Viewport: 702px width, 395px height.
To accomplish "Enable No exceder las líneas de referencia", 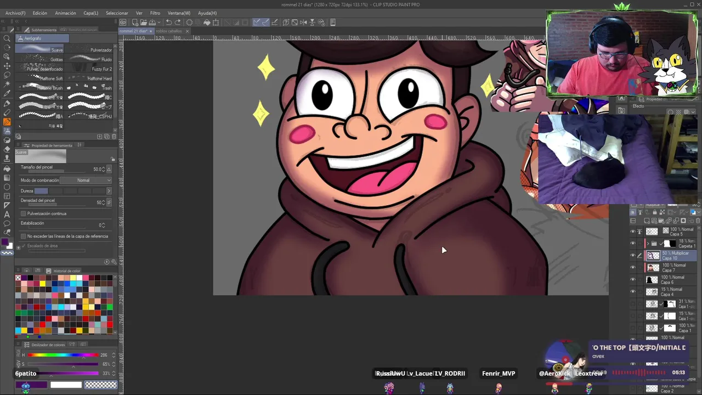I will click(23, 236).
